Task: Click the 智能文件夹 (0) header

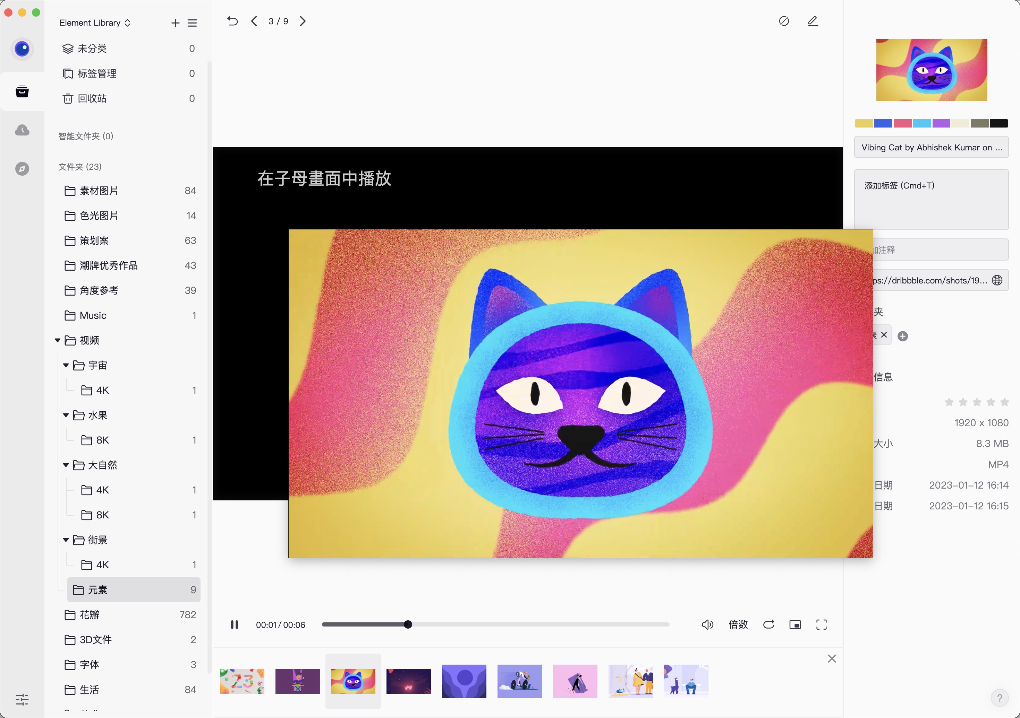Action: (x=86, y=136)
